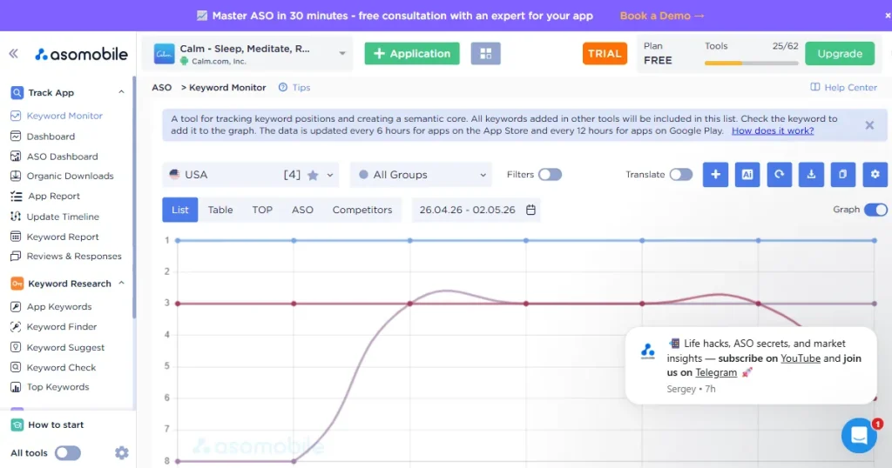Open the Book a Demo link
The image size is (892, 468).
(662, 16)
